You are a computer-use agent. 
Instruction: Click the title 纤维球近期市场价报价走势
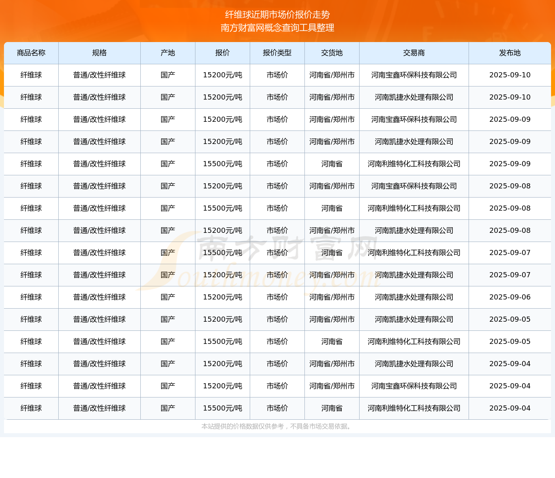(x=277, y=15)
